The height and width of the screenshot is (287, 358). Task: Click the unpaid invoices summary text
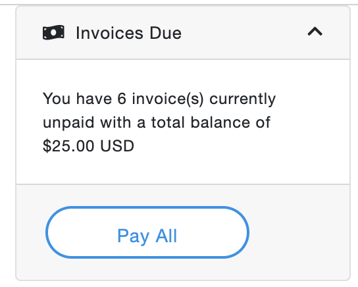(x=159, y=122)
